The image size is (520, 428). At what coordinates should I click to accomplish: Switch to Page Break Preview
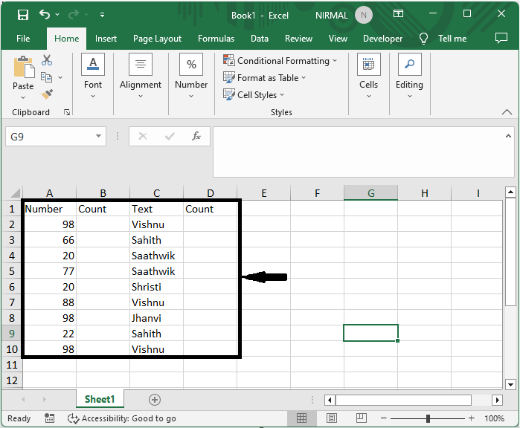(x=361, y=418)
